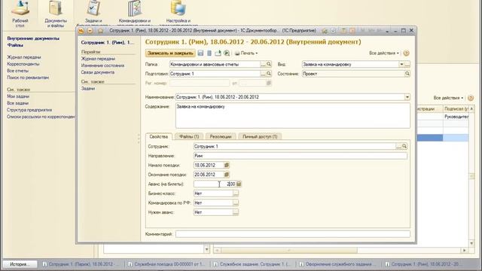Click the vertical scrollbar down arrow in background list
This screenshot has width=482, height=271.
[x=472, y=244]
